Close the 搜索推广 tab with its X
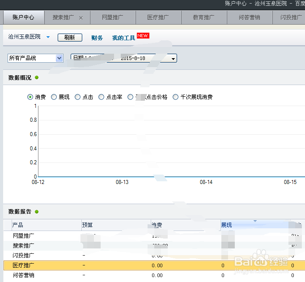This screenshot has height=282, width=305. point(81,18)
